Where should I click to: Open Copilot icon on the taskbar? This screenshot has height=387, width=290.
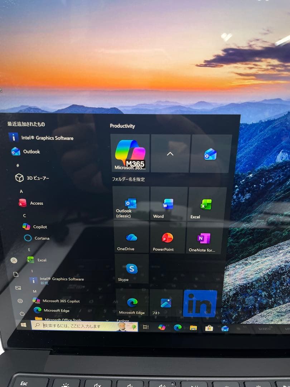[162, 327]
